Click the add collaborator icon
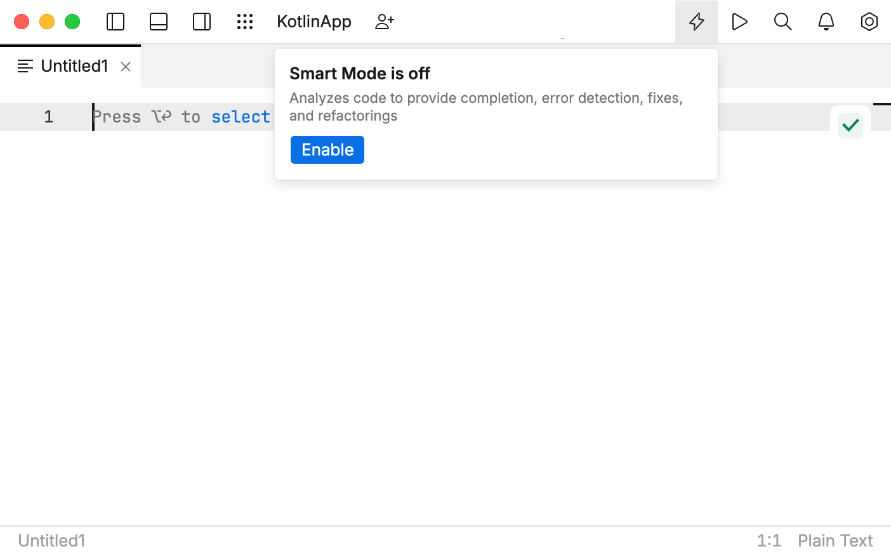The width and height of the screenshot is (891, 556). point(385,22)
